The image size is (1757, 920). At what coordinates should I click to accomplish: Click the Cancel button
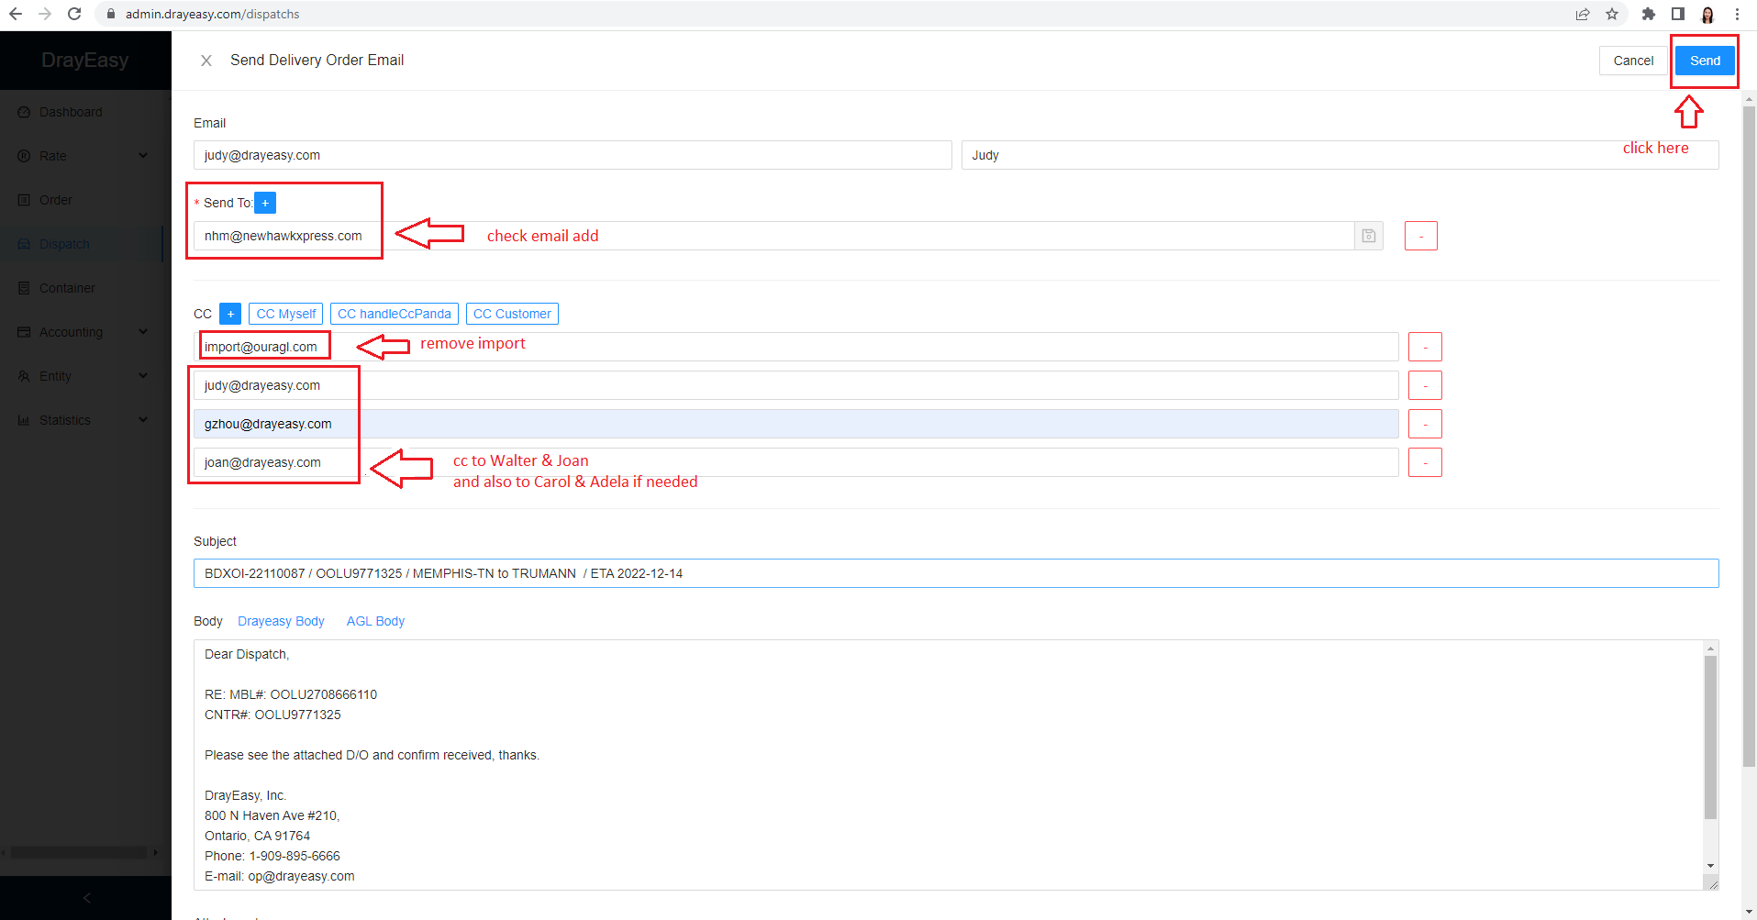pyautogui.click(x=1632, y=61)
